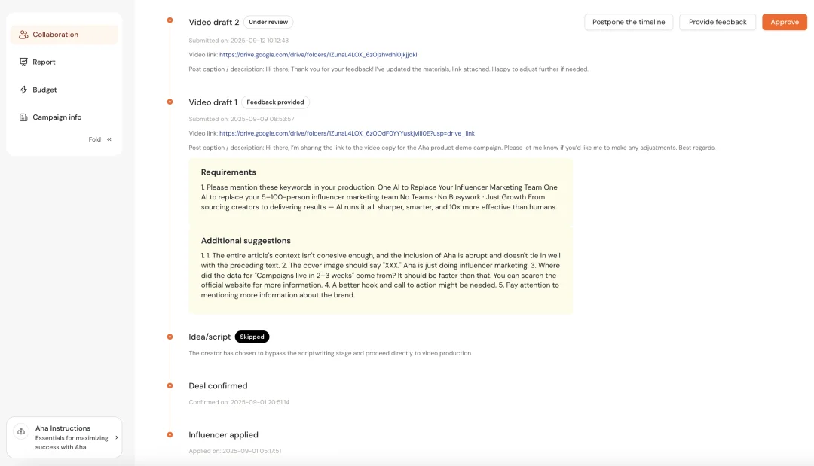Screen dimensions: 814x466
Task: Open the Video draft 2 Drive link
Action: point(318,55)
